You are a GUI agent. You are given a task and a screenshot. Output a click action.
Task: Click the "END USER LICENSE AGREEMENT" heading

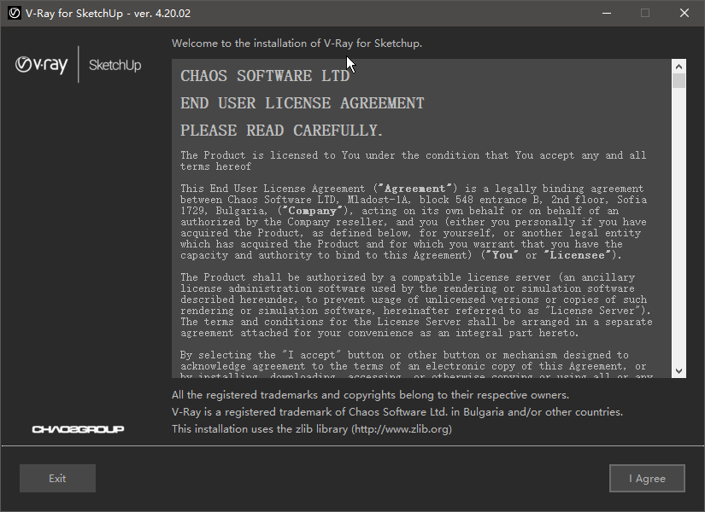tap(303, 103)
